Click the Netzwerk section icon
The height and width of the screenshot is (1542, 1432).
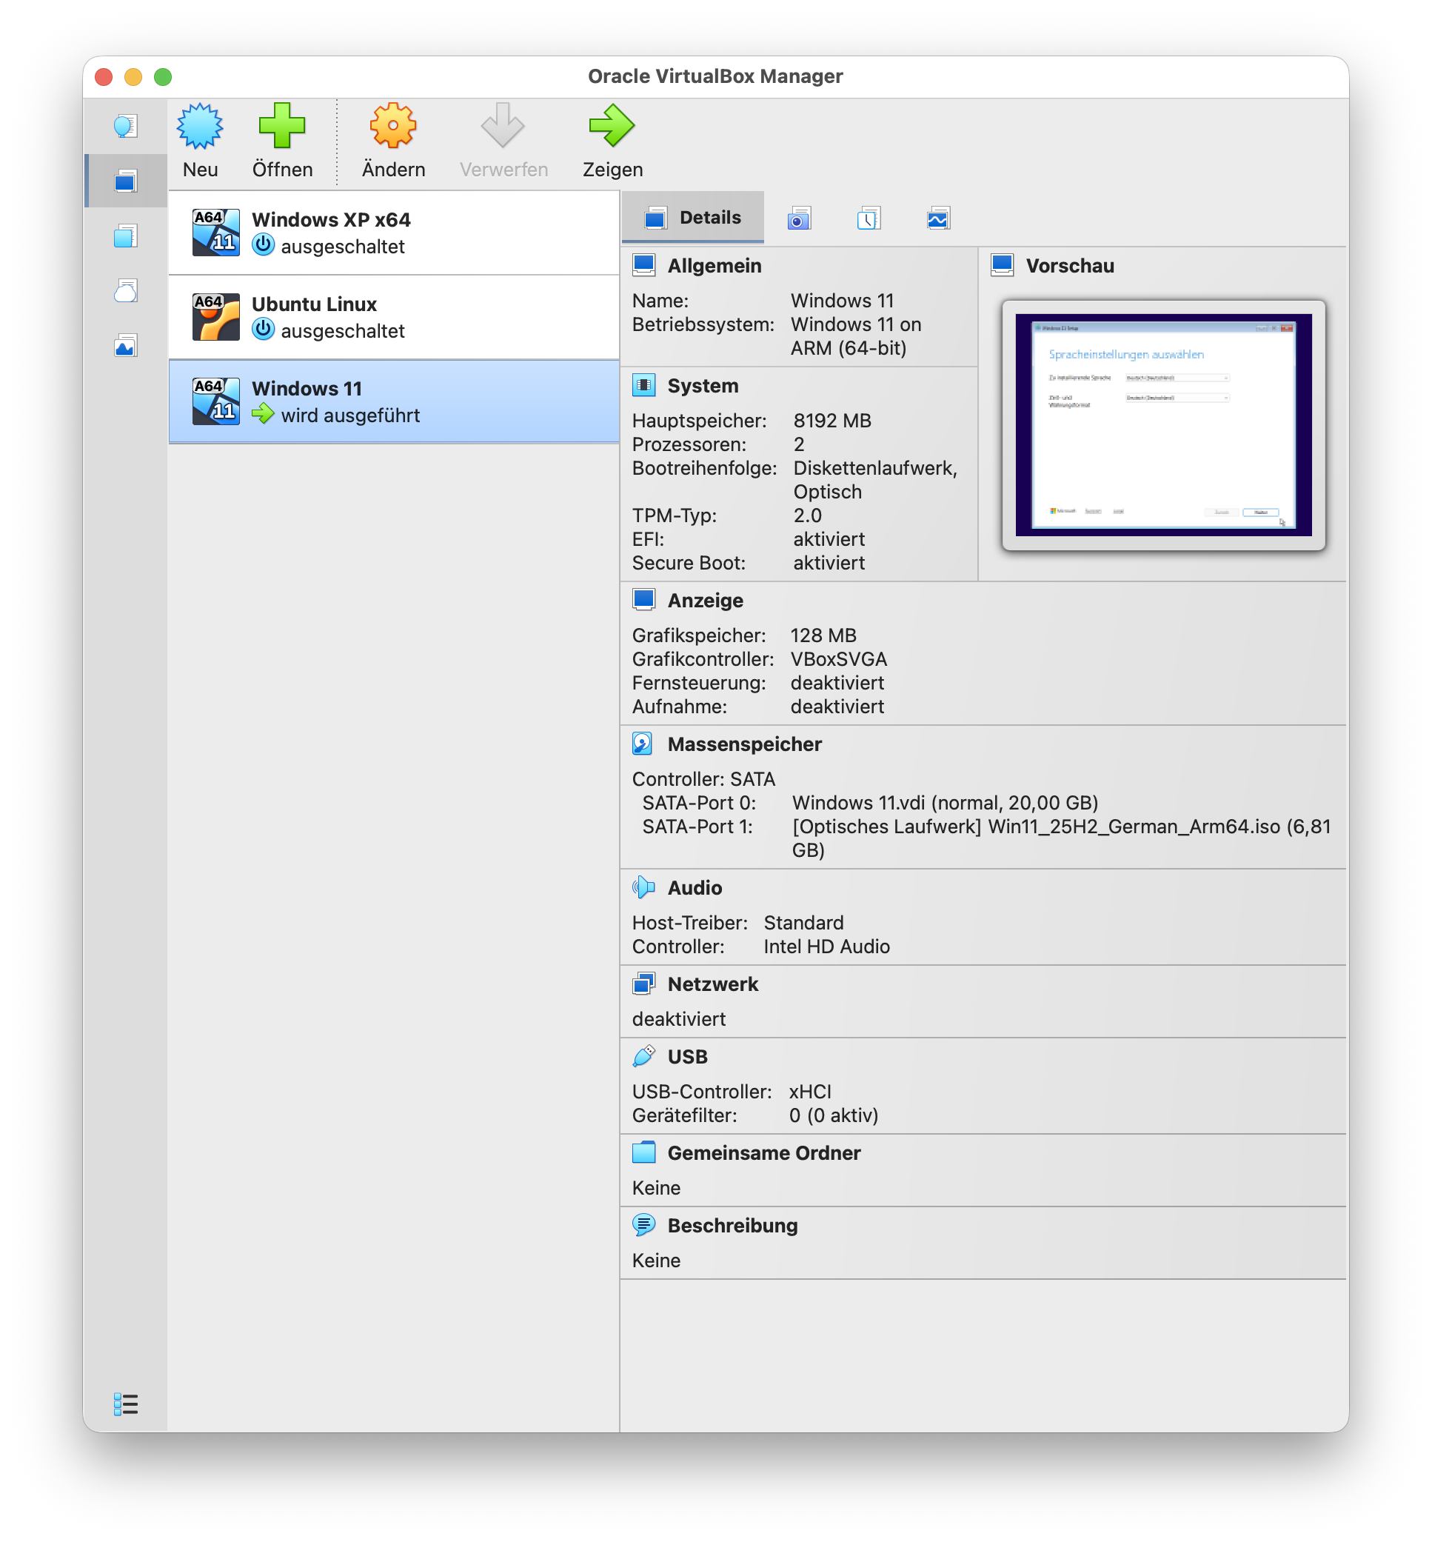pos(644,983)
